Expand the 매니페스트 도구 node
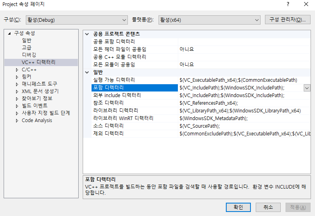The height and width of the screenshot is (216, 315). coord(17,84)
